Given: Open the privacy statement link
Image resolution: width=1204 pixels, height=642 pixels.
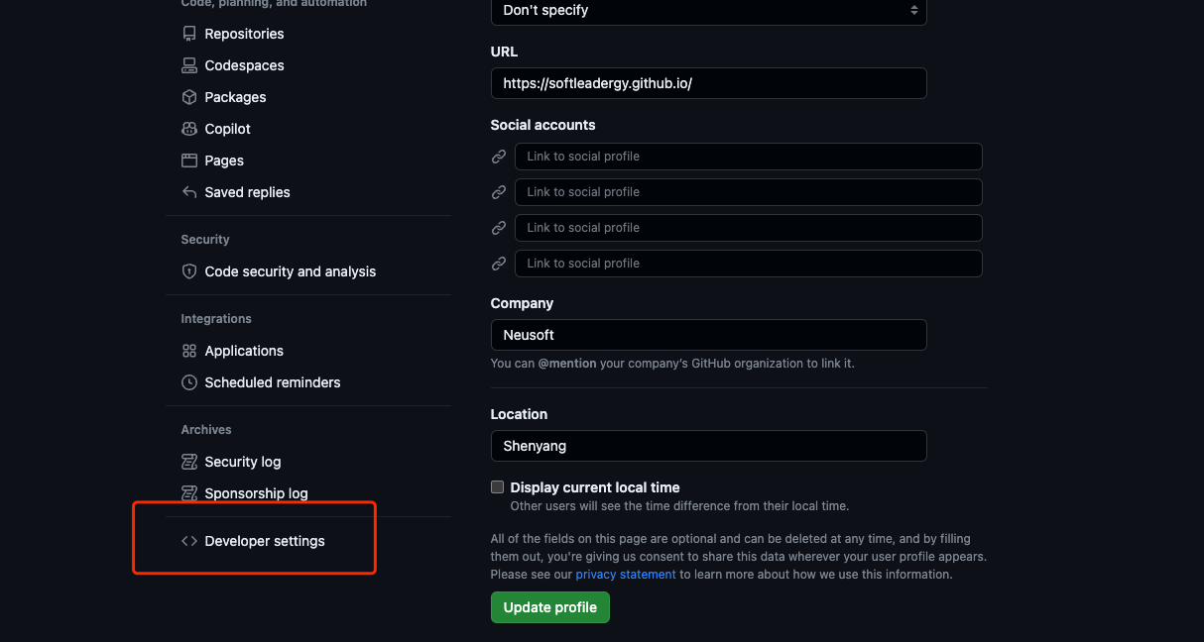Looking at the screenshot, I should click(x=625, y=575).
